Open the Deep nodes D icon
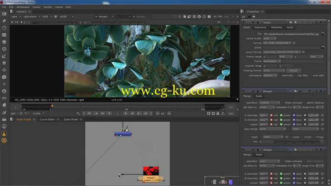This screenshot has height=186, width=331. point(4,91)
